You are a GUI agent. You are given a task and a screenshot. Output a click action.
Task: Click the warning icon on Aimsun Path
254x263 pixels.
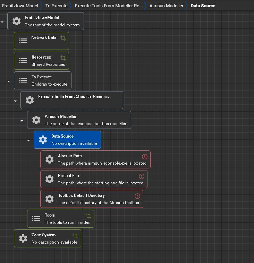(145, 157)
